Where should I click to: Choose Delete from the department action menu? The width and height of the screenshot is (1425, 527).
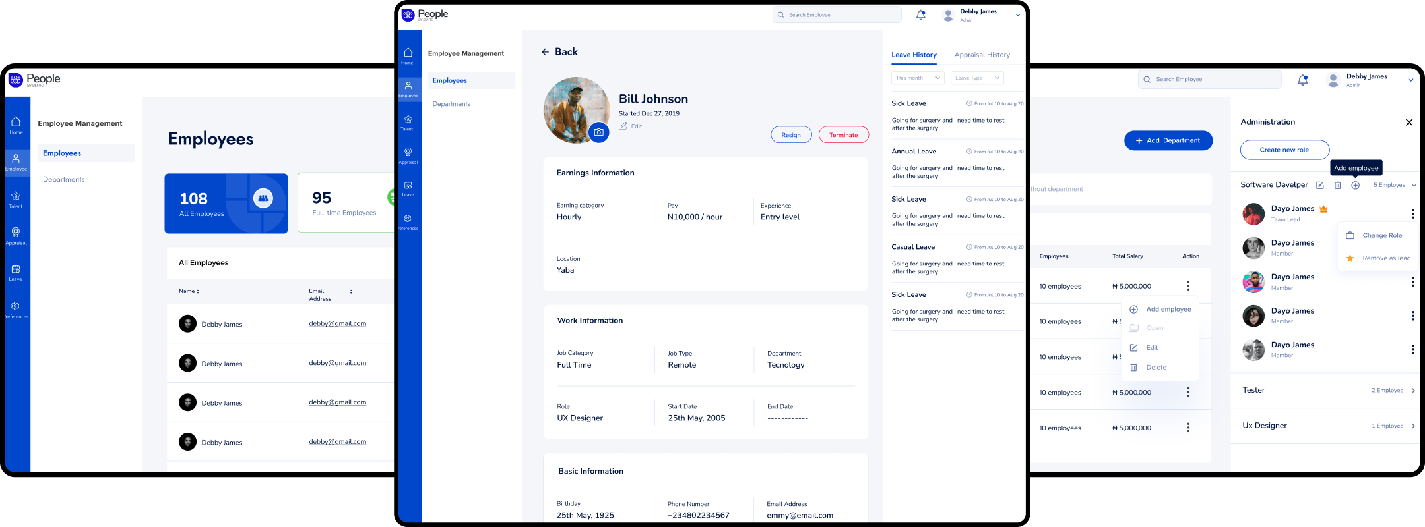pyautogui.click(x=1148, y=367)
